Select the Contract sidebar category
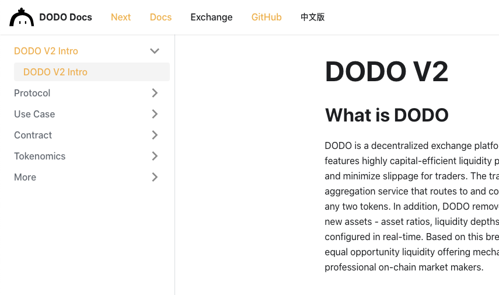The image size is (499, 295). point(33,135)
